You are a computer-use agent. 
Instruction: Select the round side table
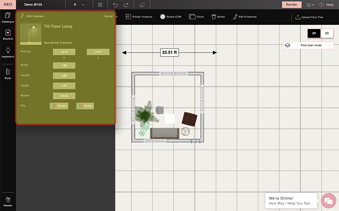click(186, 131)
